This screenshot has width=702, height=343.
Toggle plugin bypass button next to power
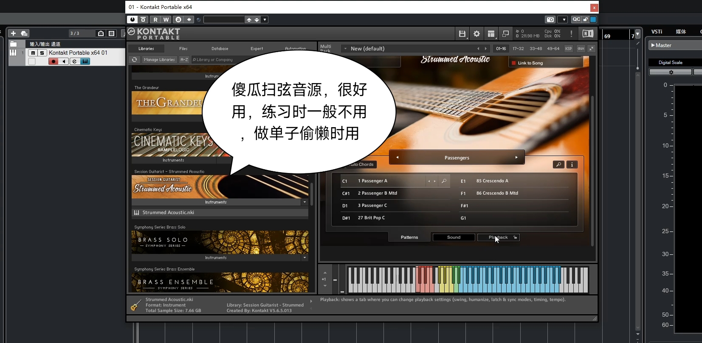(x=144, y=20)
